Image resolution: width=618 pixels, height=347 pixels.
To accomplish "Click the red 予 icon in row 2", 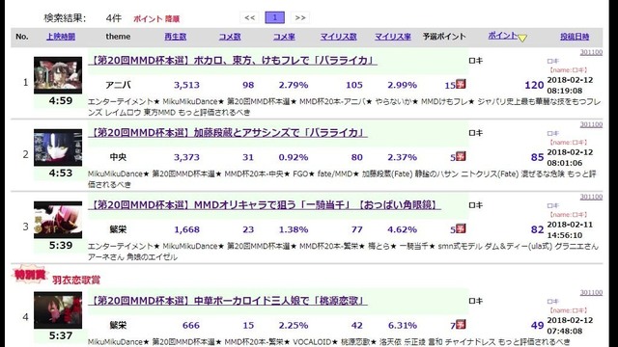I will pos(461,156).
